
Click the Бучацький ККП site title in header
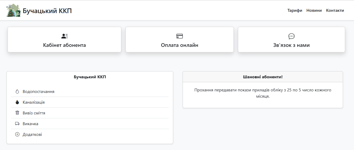(47, 11)
